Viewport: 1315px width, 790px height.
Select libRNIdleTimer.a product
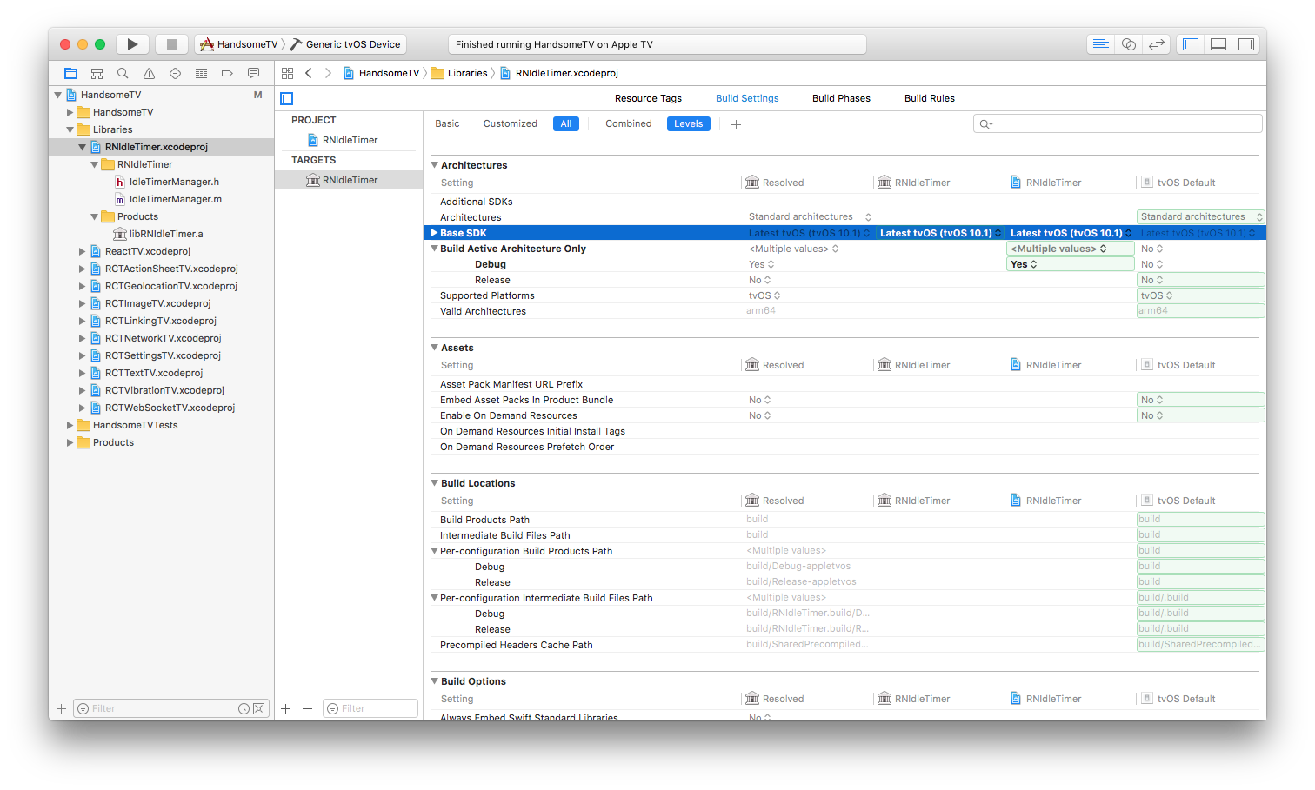click(166, 234)
